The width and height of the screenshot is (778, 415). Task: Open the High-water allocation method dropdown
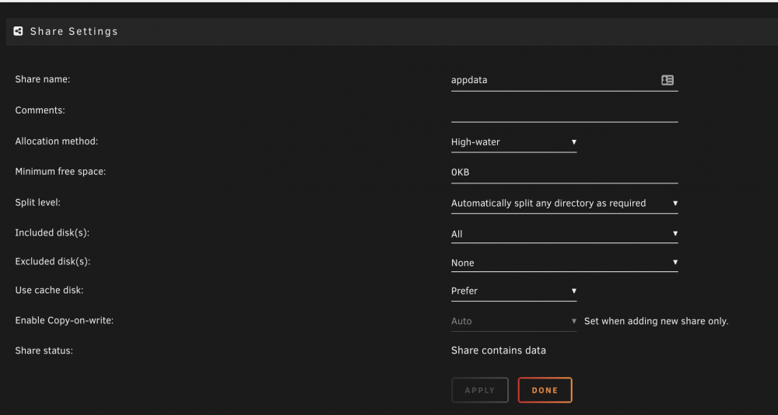click(513, 141)
